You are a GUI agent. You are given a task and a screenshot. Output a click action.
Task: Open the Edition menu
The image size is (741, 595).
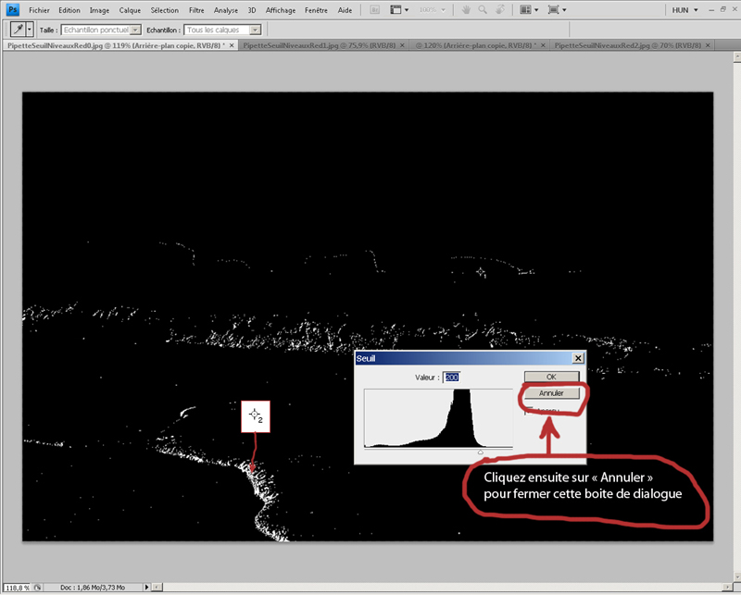69,10
